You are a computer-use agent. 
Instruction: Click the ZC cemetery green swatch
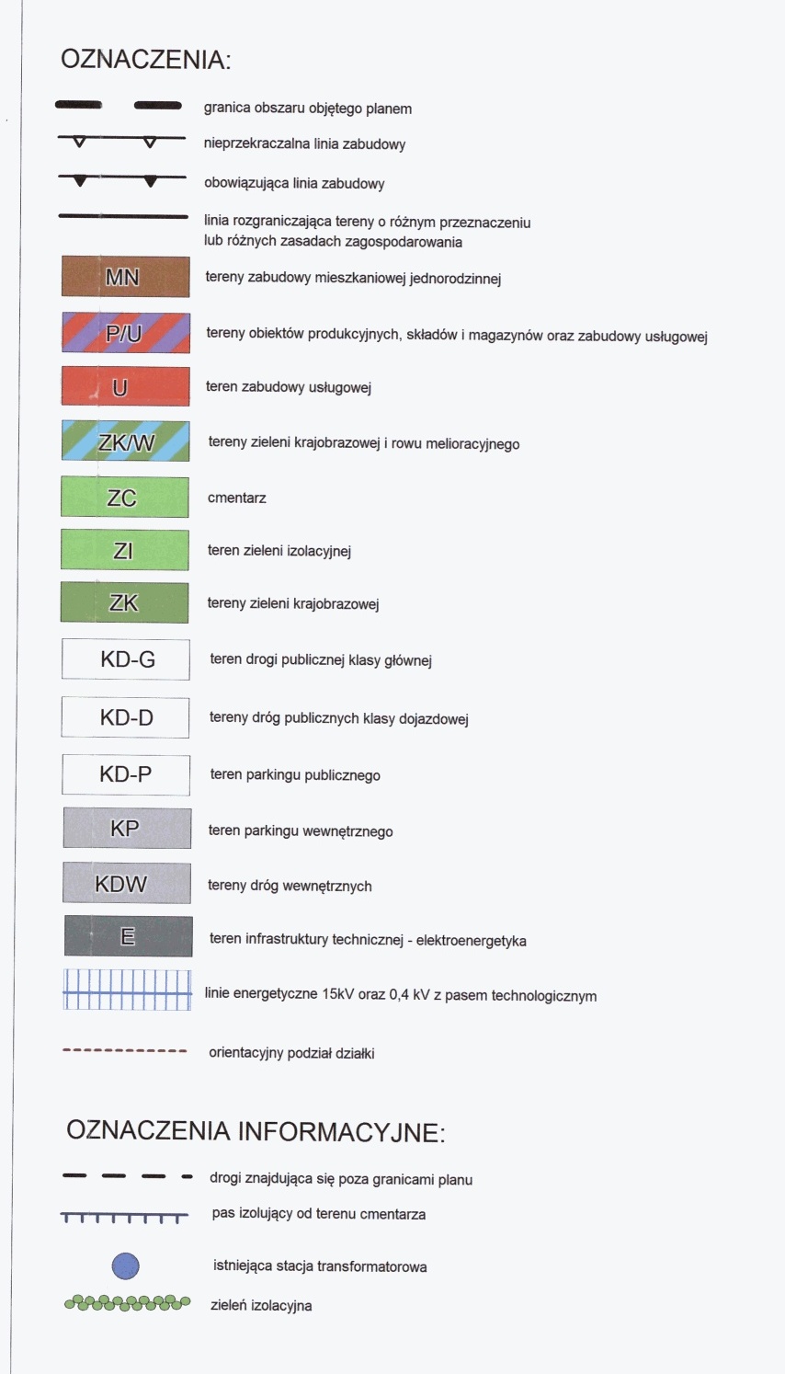click(125, 497)
